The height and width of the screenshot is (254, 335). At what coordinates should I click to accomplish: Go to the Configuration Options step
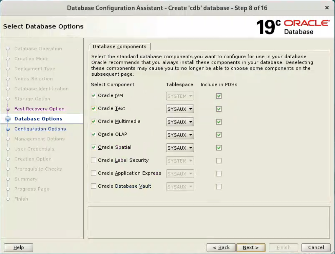(40, 129)
